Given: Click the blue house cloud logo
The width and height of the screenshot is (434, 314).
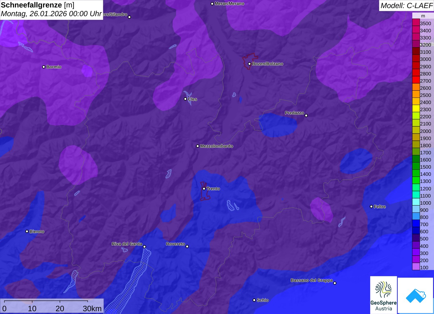Looking at the screenshot, I should [416, 295].
